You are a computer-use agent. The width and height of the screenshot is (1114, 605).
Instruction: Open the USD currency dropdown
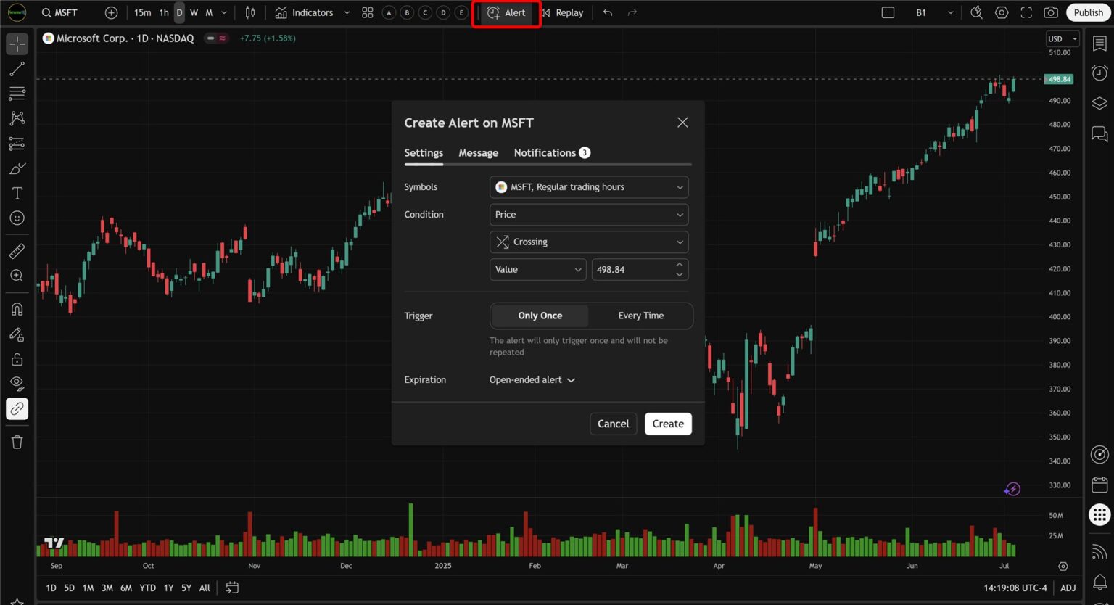click(1061, 38)
